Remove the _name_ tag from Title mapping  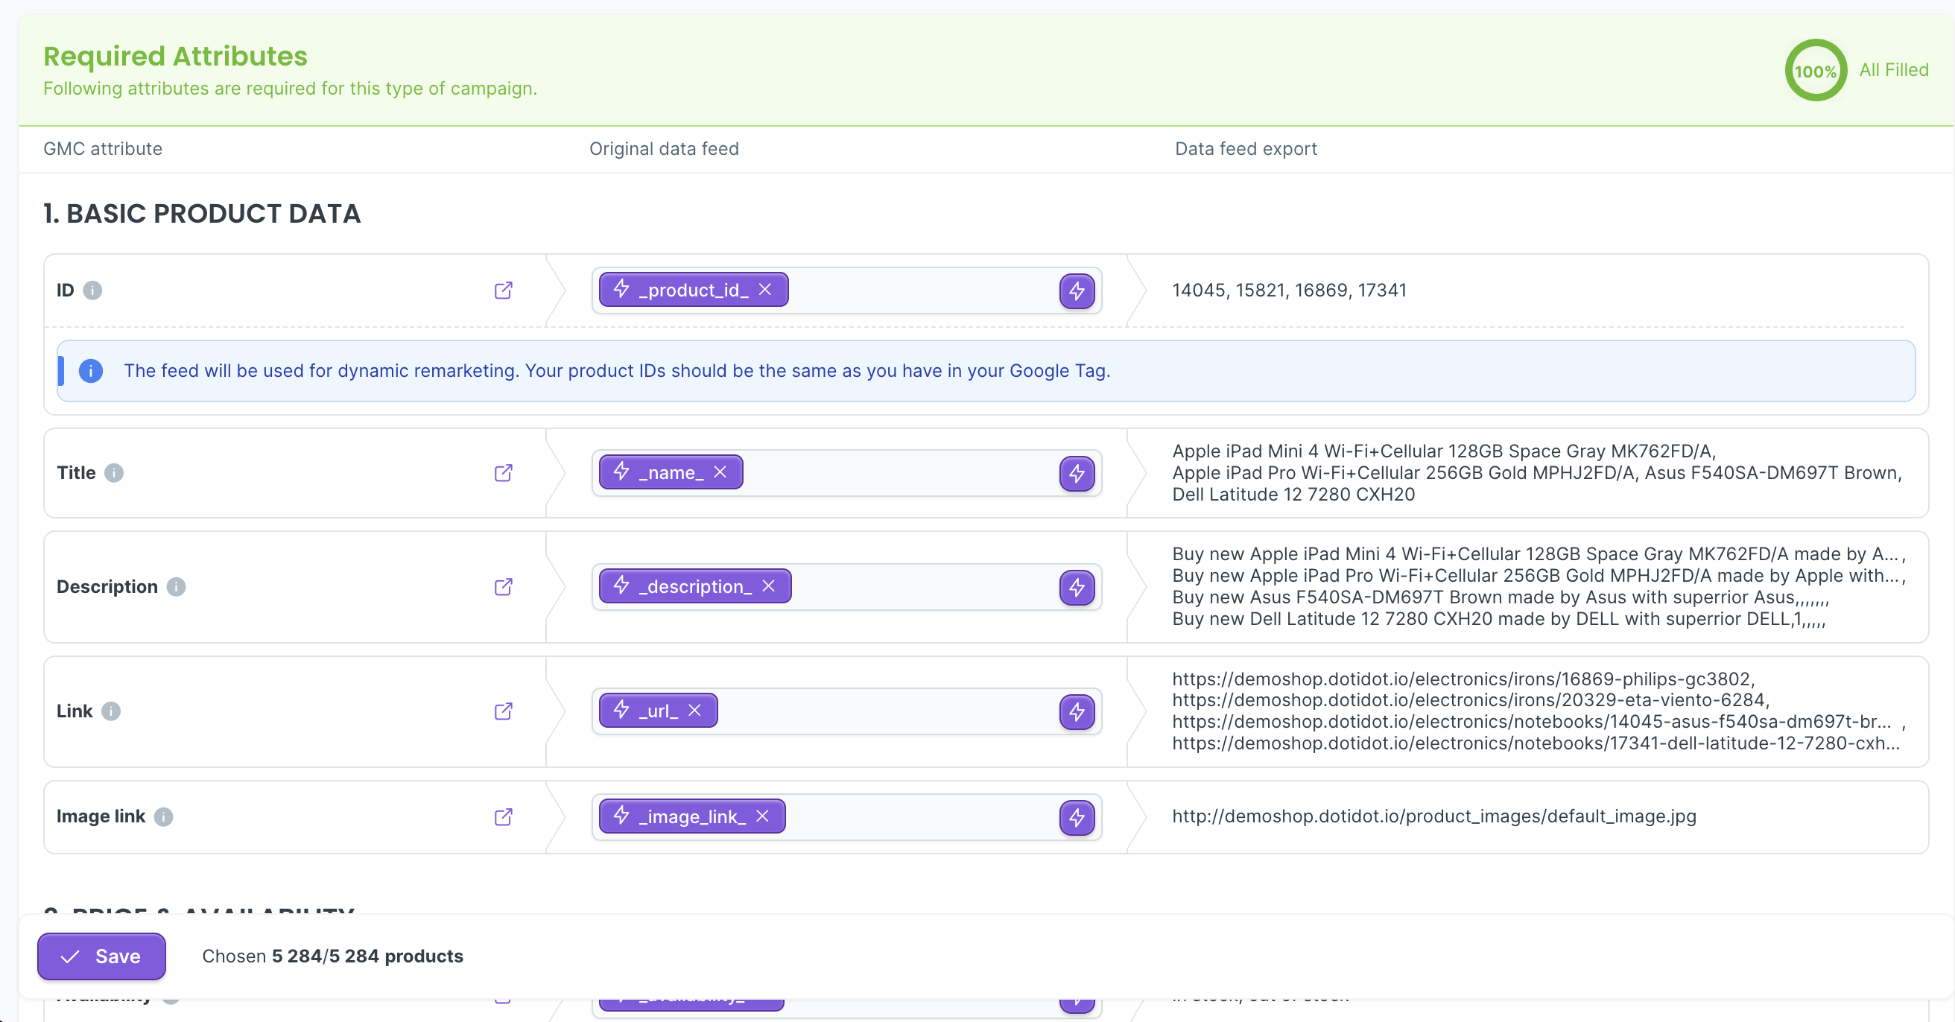(721, 472)
